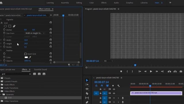Screen dimensions: 184x104
Task: Switch to the Graphics workspace
Action: (x=130, y=3)
